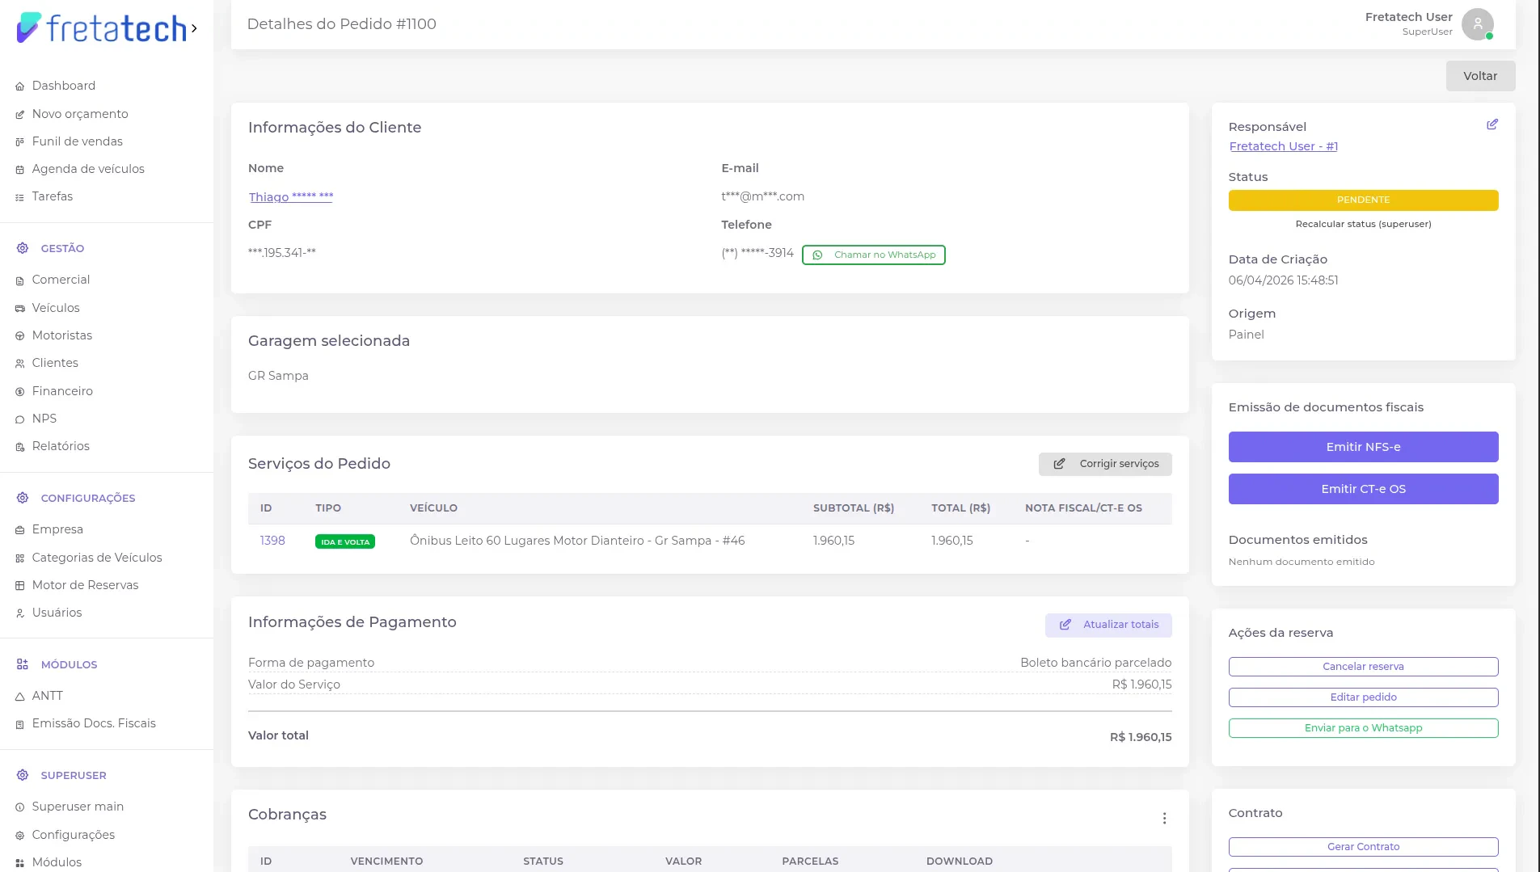Viewport: 1540px width, 872px height.
Task: Click the user avatar in header
Action: pyautogui.click(x=1478, y=24)
